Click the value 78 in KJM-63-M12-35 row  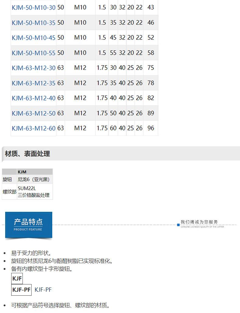(151, 83)
